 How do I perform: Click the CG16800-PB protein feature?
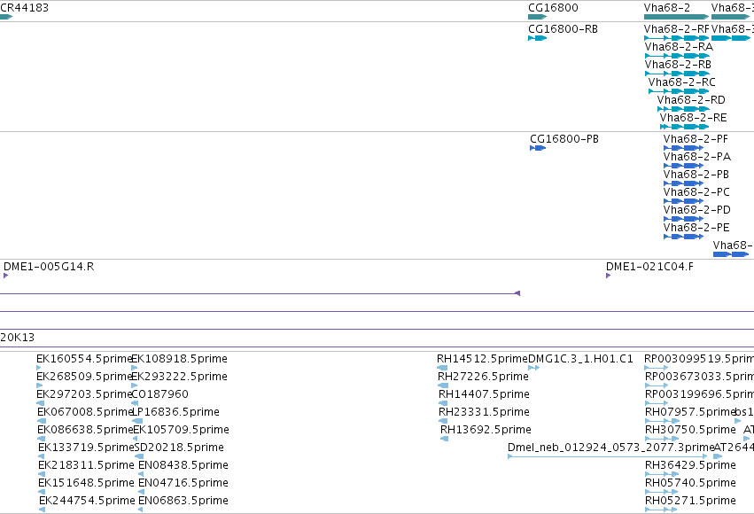pyautogui.click(x=538, y=148)
